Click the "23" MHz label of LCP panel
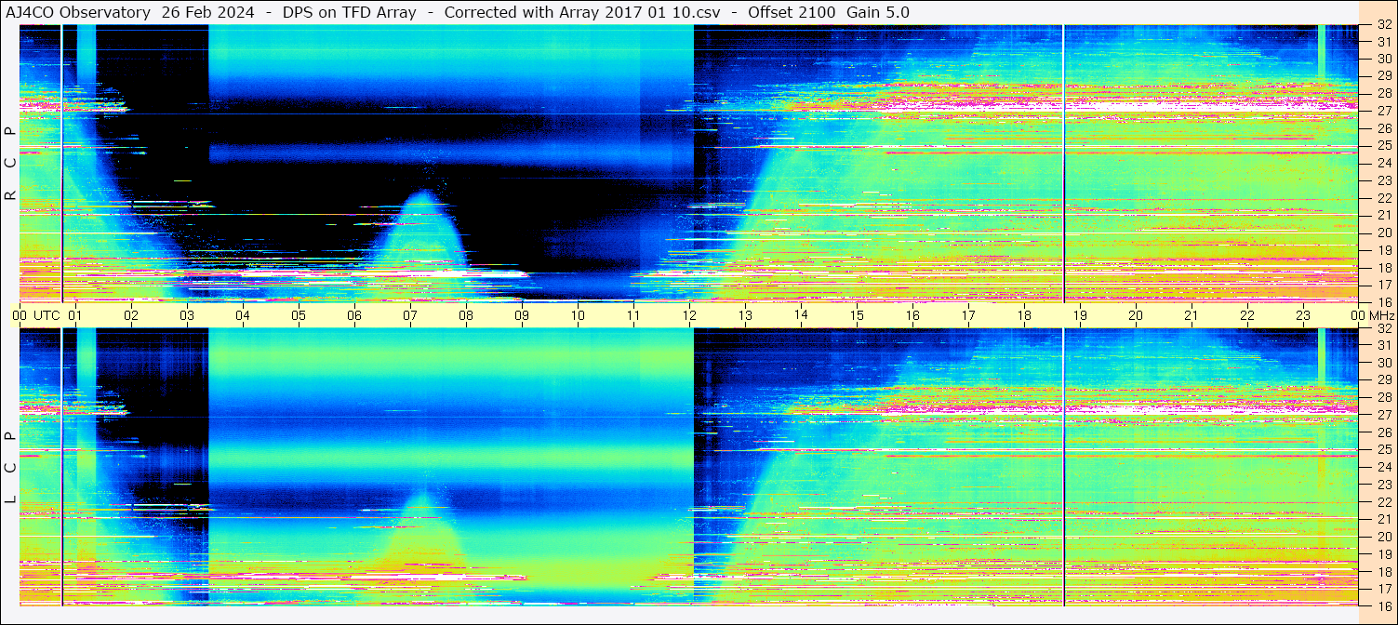This screenshot has height=625, width=1398. coord(1383,485)
